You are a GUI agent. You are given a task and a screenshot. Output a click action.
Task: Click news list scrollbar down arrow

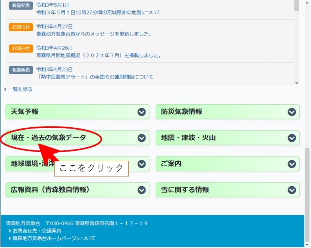pos(297,82)
